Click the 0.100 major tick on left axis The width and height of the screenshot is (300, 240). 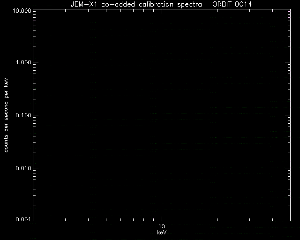pyautogui.click(x=36, y=115)
